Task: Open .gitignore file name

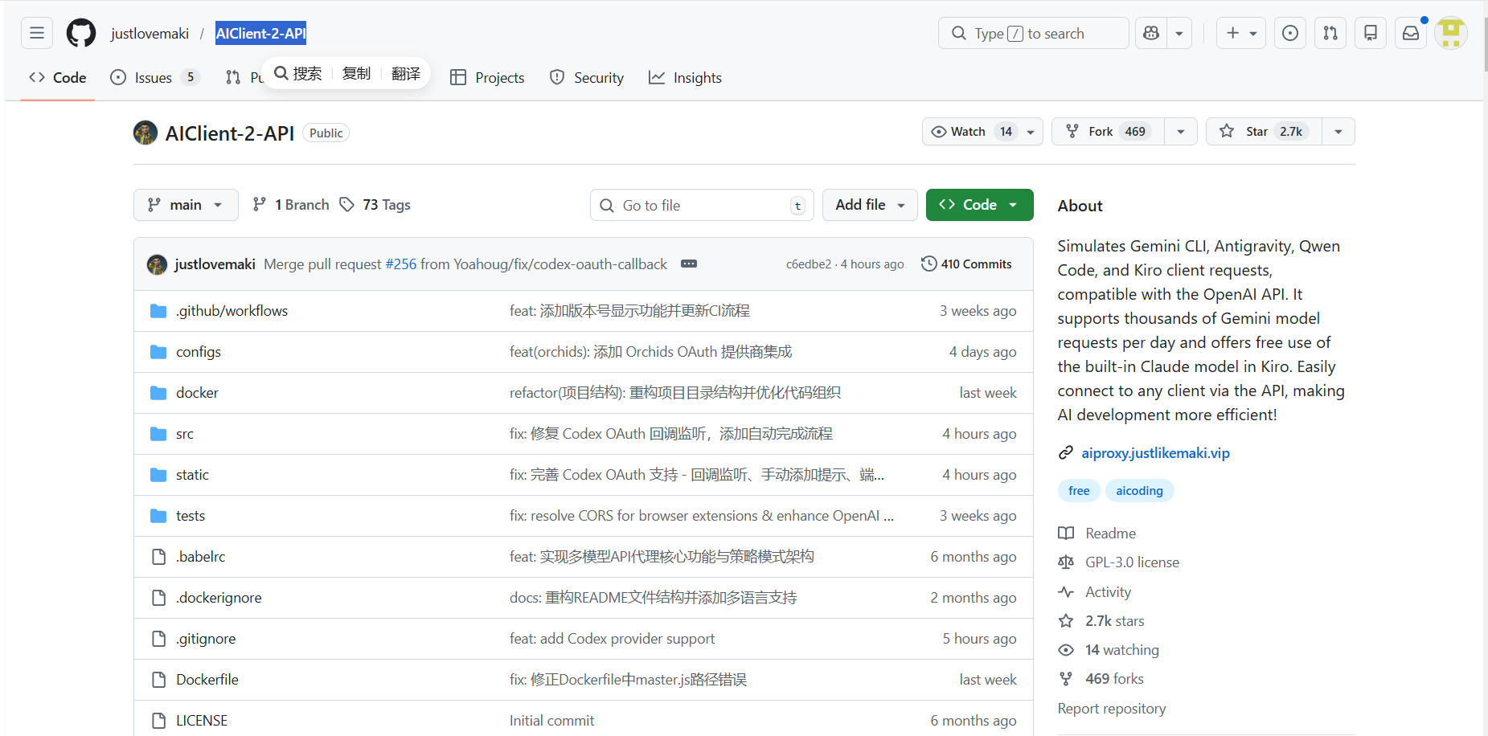Action: tap(206, 639)
